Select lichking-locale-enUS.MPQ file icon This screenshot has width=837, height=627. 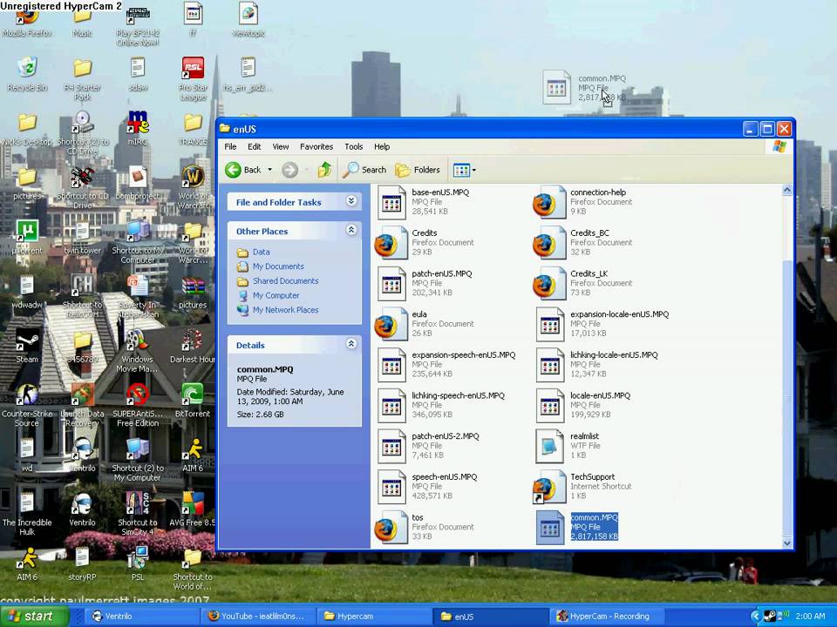coord(550,365)
